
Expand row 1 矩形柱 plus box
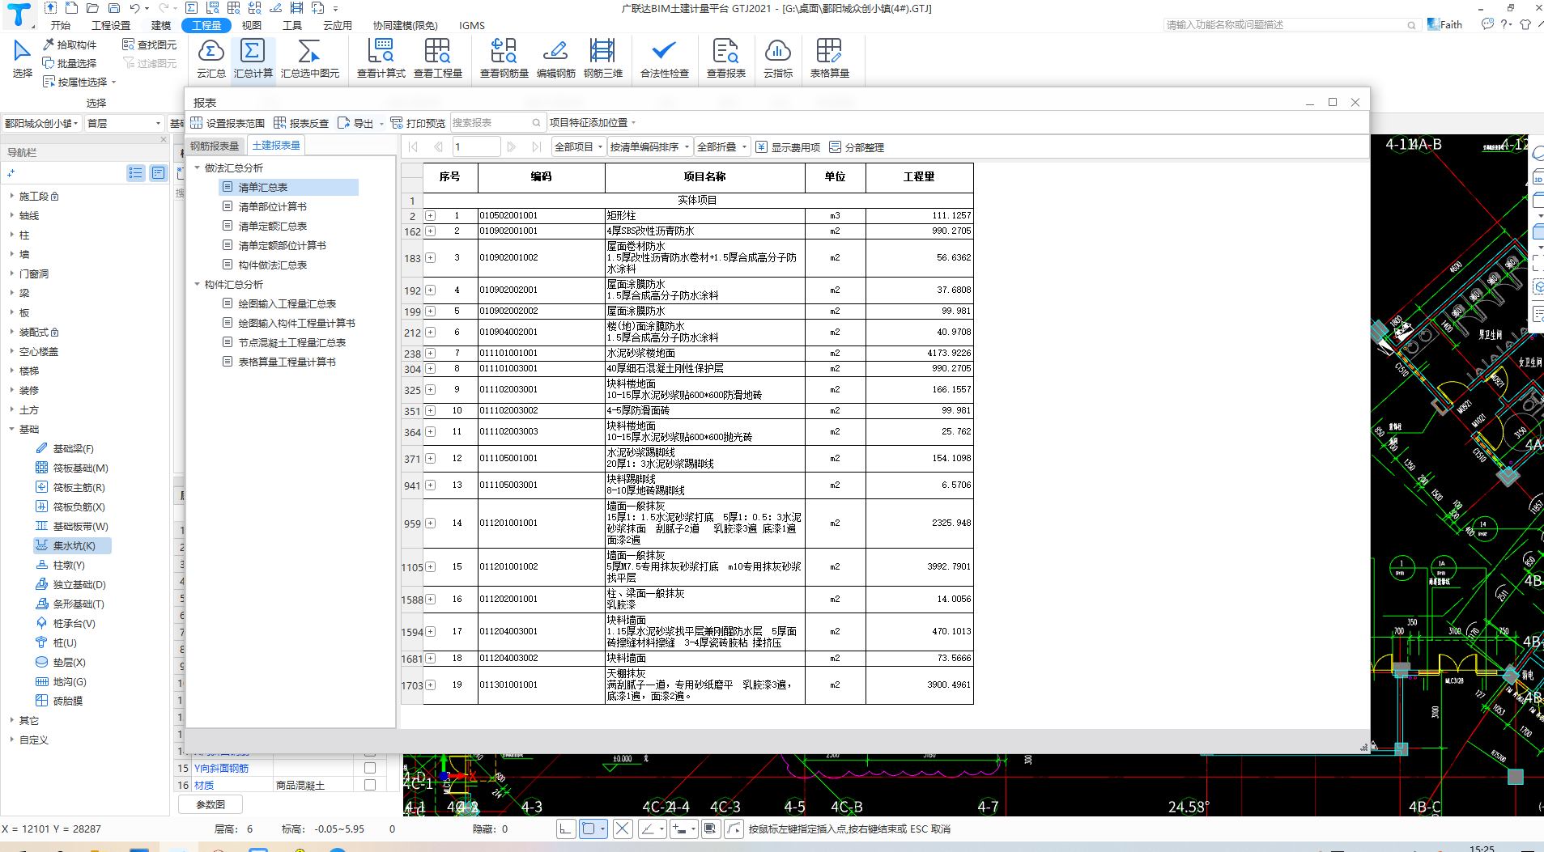431,216
